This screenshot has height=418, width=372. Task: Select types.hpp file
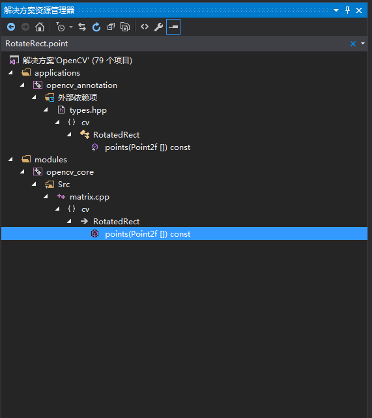coord(88,110)
